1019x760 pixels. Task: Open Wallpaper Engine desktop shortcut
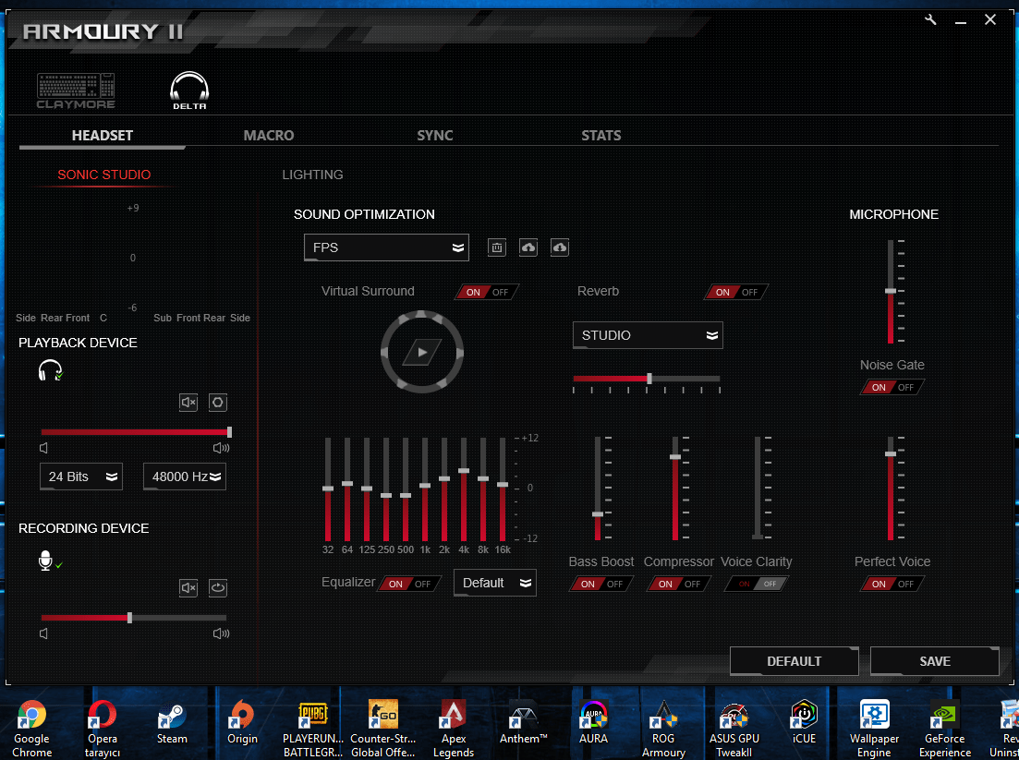pos(874,729)
